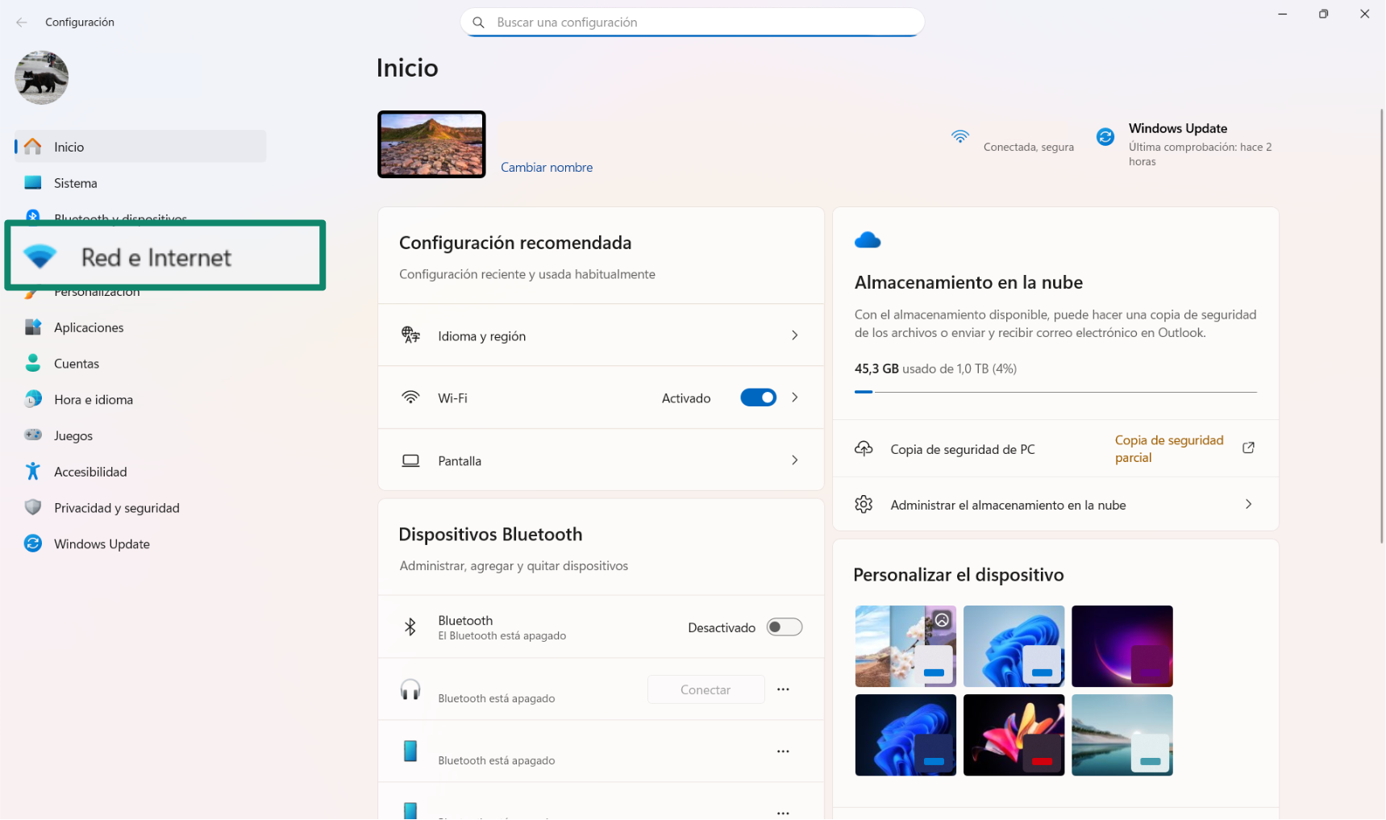Image resolution: width=1386 pixels, height=820 pixels.
Task: Select the dark purple glow theme thumbnail
Action: [1122, 646]
